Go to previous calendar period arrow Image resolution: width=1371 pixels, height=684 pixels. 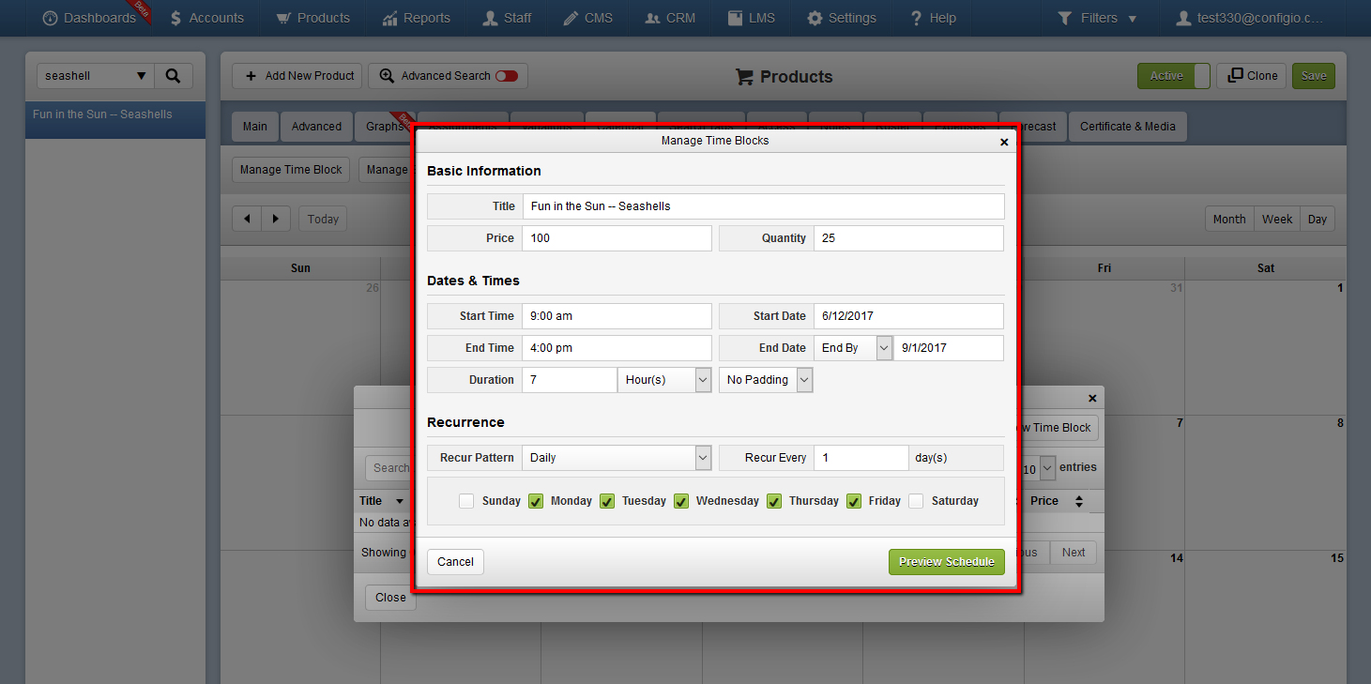pos(247,219)
